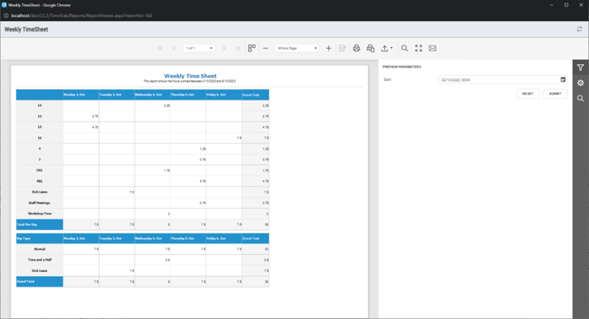The image size is (589, 319).
Task: Click the browser address bar URL
Action: pos(82,15)
